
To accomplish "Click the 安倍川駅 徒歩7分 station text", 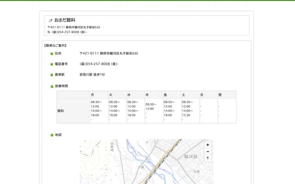I will pyautogui.click(x=92, y=75).
